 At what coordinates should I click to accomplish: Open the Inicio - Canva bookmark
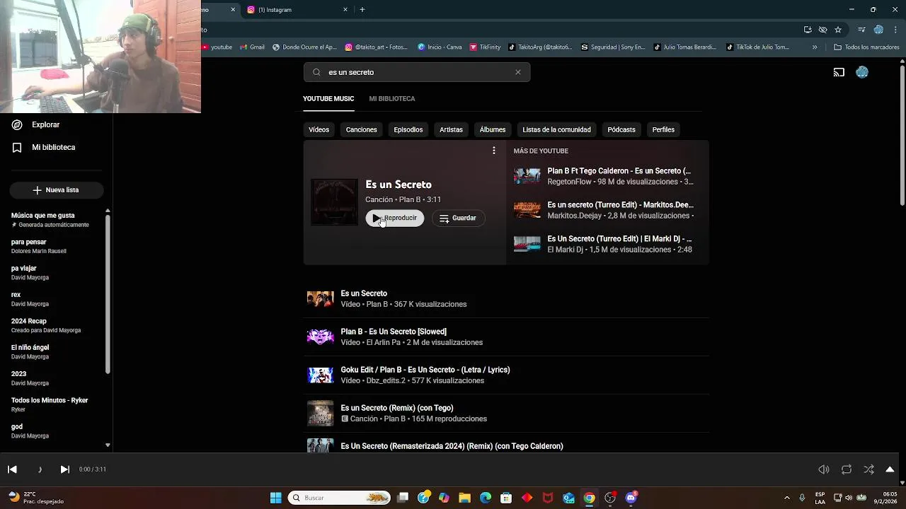coord(440,47)
